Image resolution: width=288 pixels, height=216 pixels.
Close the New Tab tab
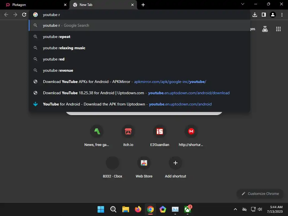[132, 5]
